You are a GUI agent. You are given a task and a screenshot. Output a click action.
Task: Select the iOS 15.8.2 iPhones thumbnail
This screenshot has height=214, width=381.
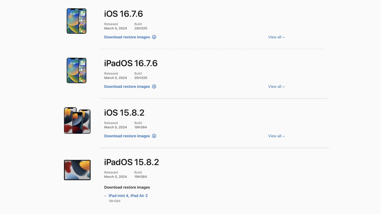pyautogui.click(x=77, y=120)
